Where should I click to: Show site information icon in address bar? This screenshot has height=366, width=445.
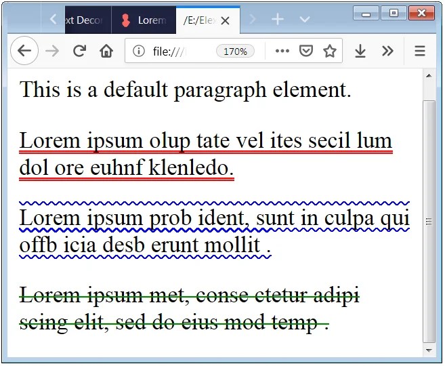click(x=139, y=51)
